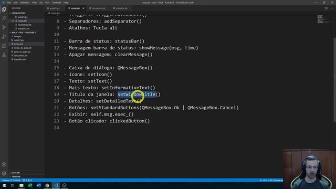The height and width of the screenshot is (189, 336).
Task: Open notas.txt in the project folder tree
Action: pos(18,44)
